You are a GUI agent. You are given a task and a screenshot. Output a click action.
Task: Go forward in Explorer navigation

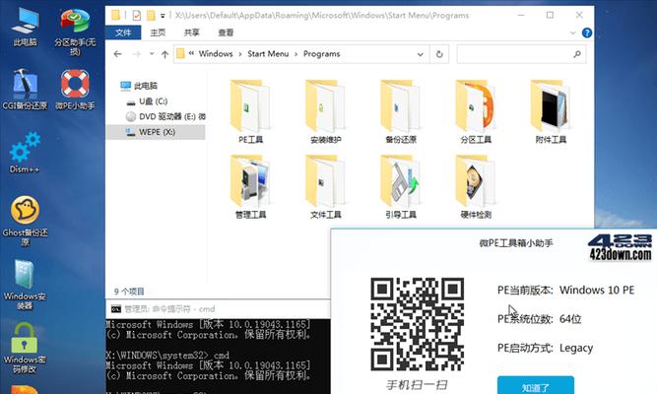(136, 54)
